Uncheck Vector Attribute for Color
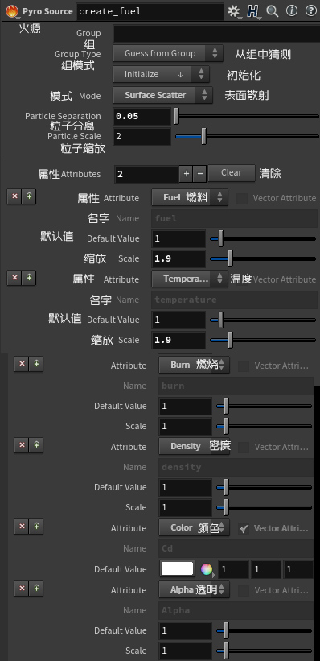 [244, 529]
